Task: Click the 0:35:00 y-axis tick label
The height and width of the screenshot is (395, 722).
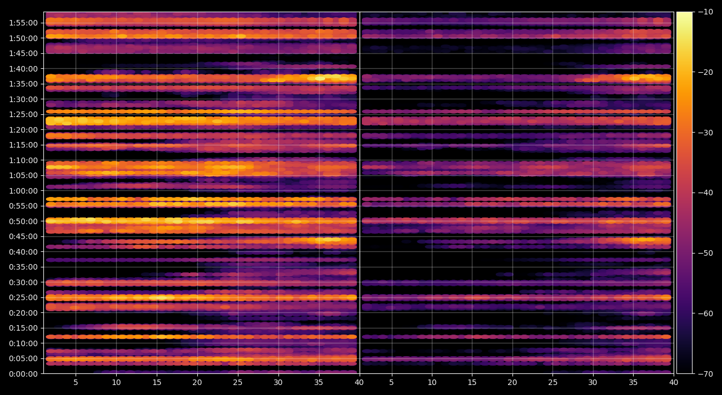Action: coord(23,267)
